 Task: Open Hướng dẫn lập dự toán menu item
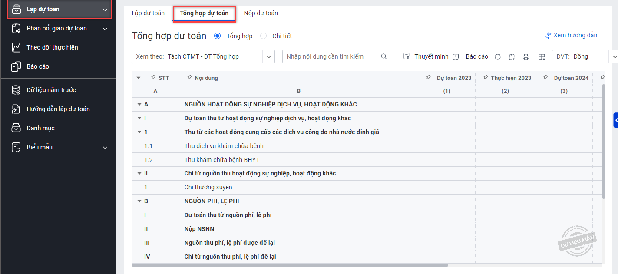tap(58, 109)
